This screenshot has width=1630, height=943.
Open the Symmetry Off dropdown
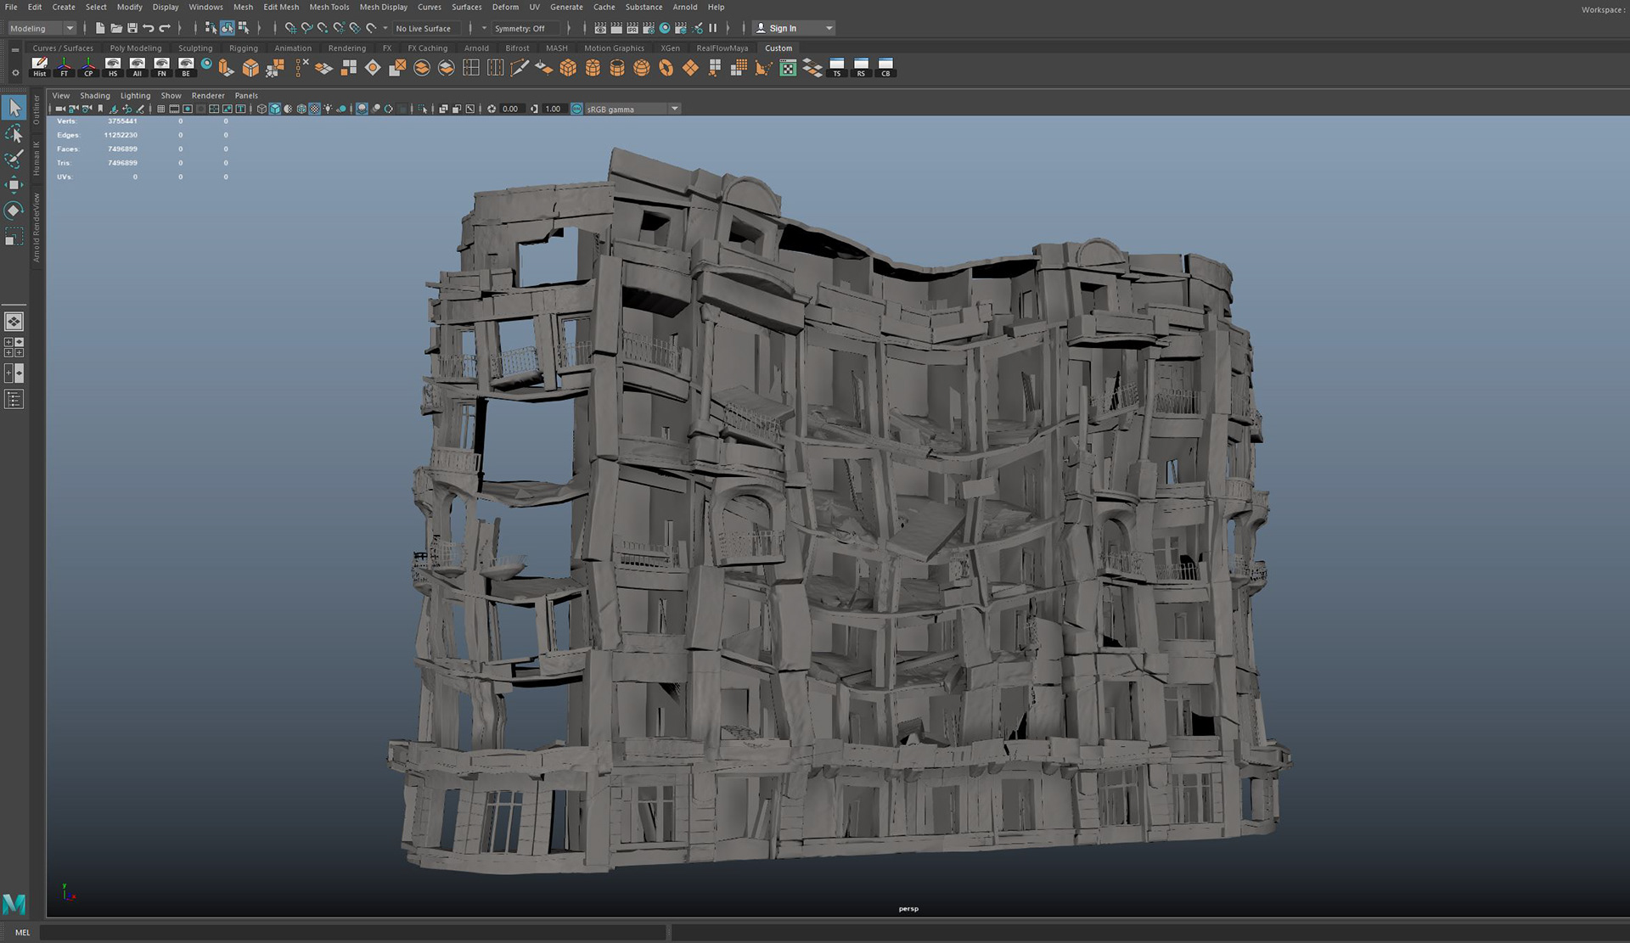525,28
